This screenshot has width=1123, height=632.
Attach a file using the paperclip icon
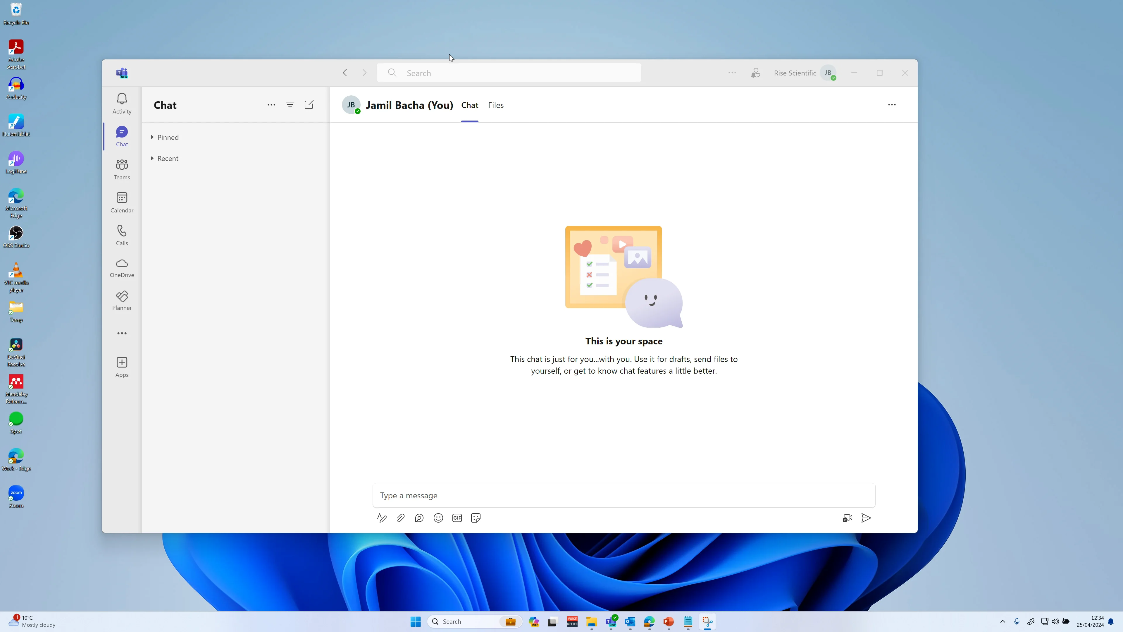[400, 518]
